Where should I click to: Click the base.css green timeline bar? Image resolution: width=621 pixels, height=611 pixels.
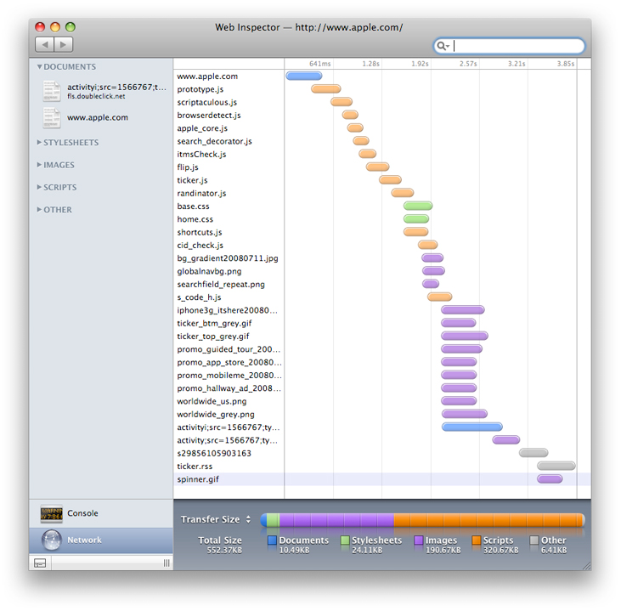(418, 206)
